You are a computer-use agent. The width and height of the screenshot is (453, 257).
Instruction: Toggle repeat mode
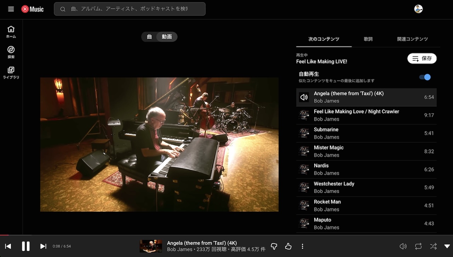[x=418, y=246]
